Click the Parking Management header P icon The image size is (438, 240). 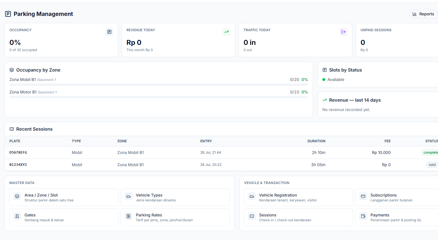8,14
